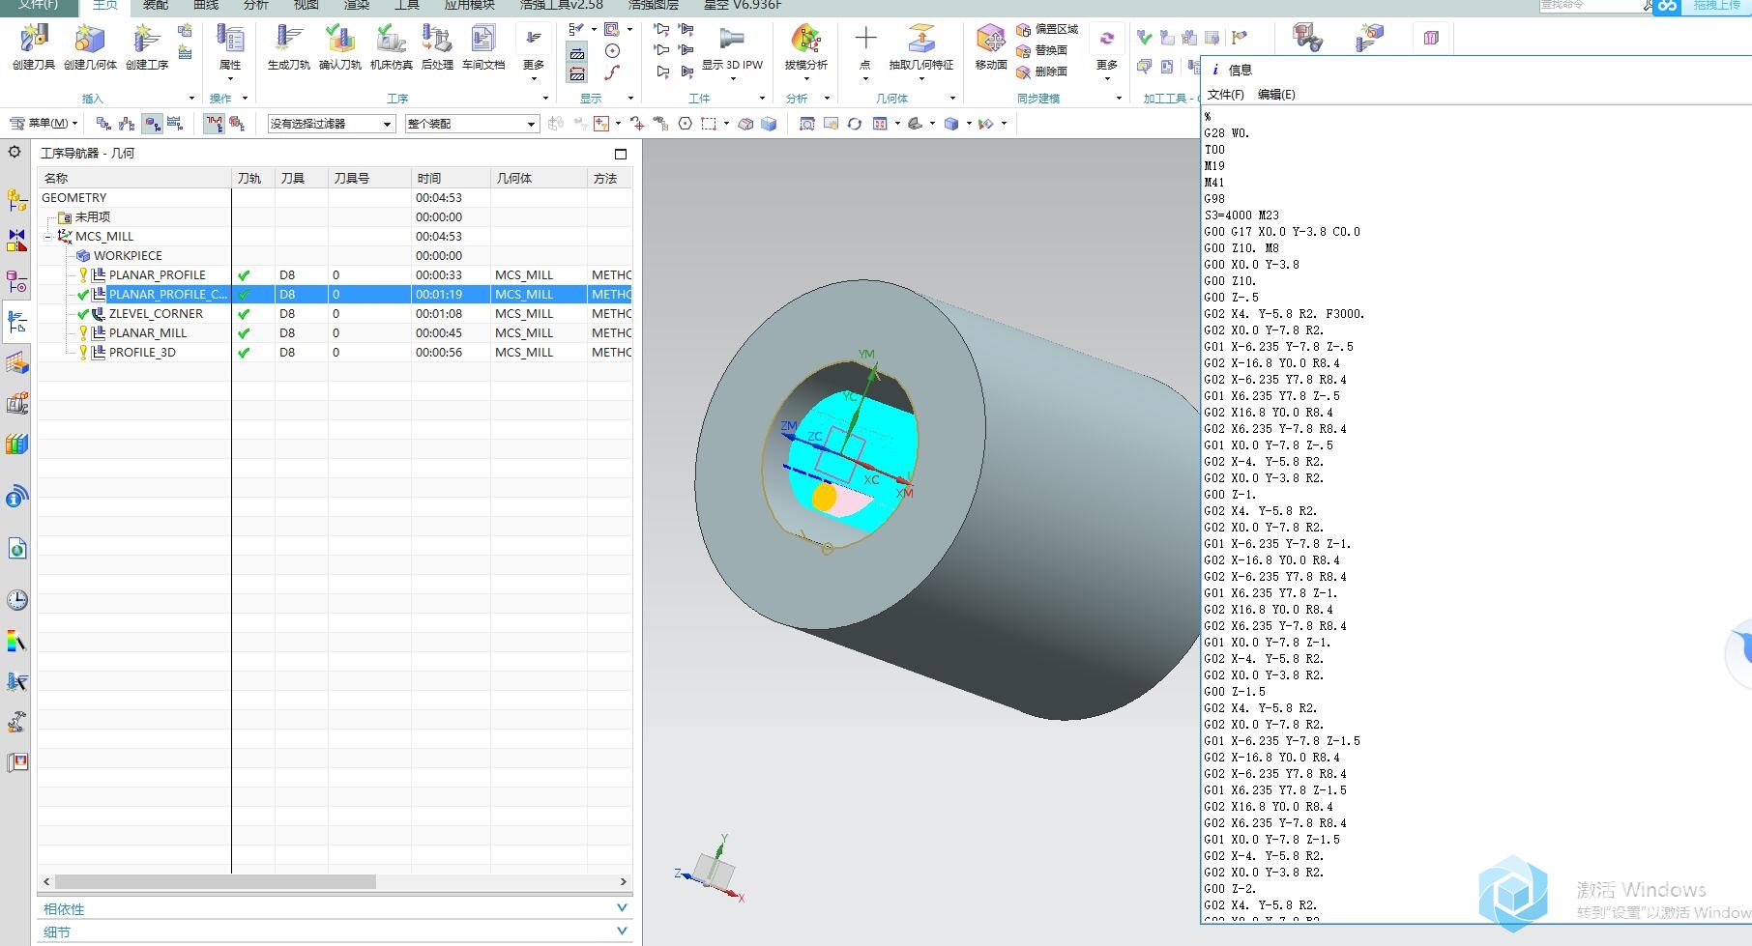Viewport: 1752px width, 946px height.
Task: Switch to the Curve (曲线) ribbon tab
Action: coord(206,6)
